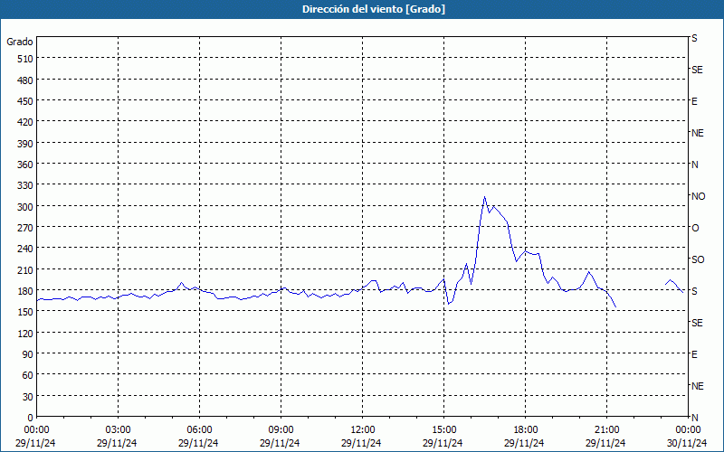Click the "180" y-axis value
Viewport: 724px width, 452px height.
point(26,291)
